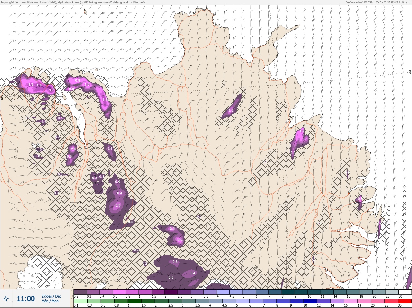Click the 1.6 precipitation value on the map
412x308 pixels.
point(39,86)
